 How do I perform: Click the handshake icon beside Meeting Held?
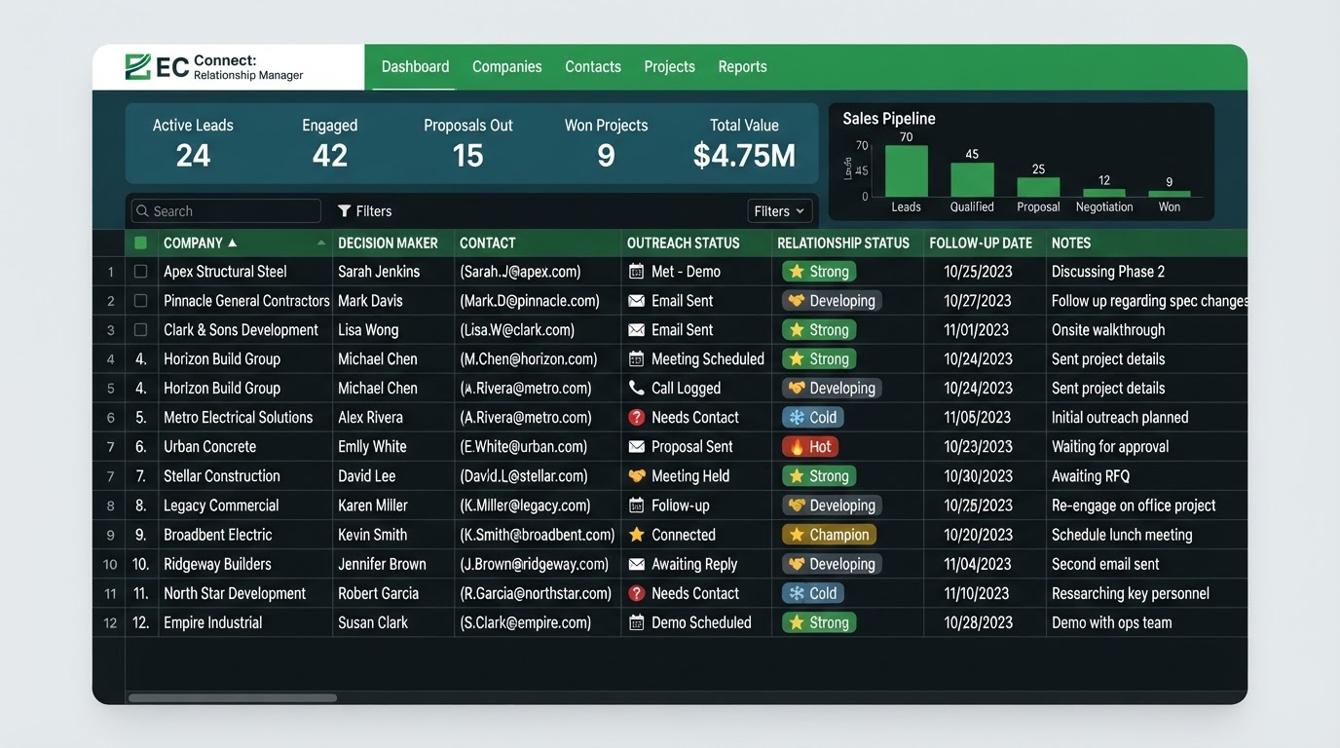coord(637,476)
